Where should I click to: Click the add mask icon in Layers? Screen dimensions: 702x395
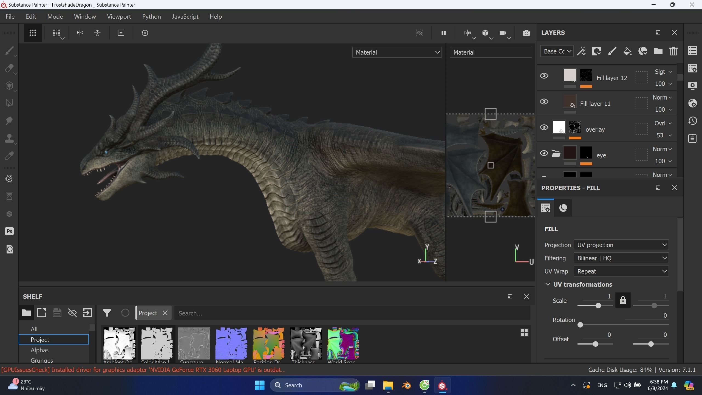pos(597,51)
